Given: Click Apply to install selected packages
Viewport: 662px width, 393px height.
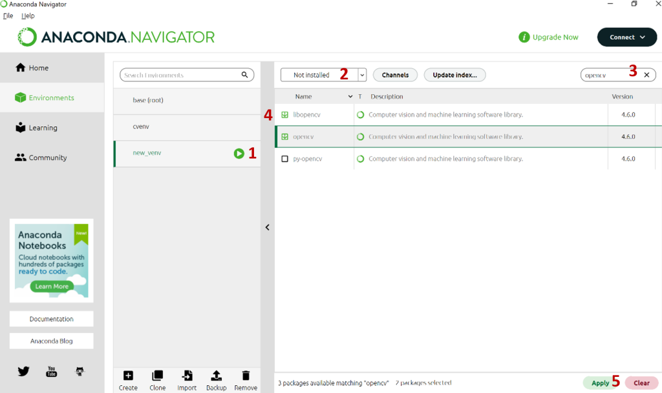Looking at the screenshot, I should tap(600, 383).
